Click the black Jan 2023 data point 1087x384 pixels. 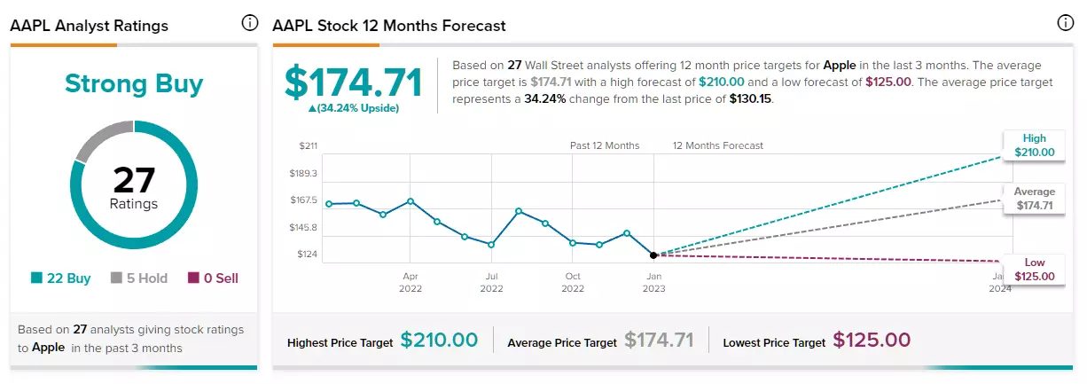[653, 255]
